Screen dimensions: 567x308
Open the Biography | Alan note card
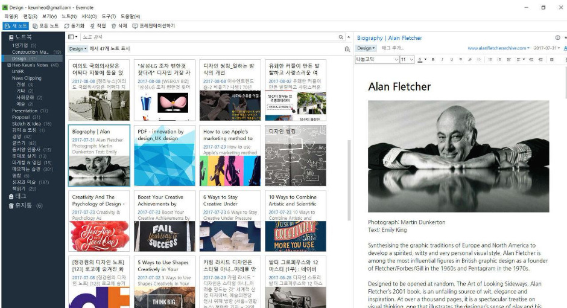pyautogui.click(x=99, y=156)
